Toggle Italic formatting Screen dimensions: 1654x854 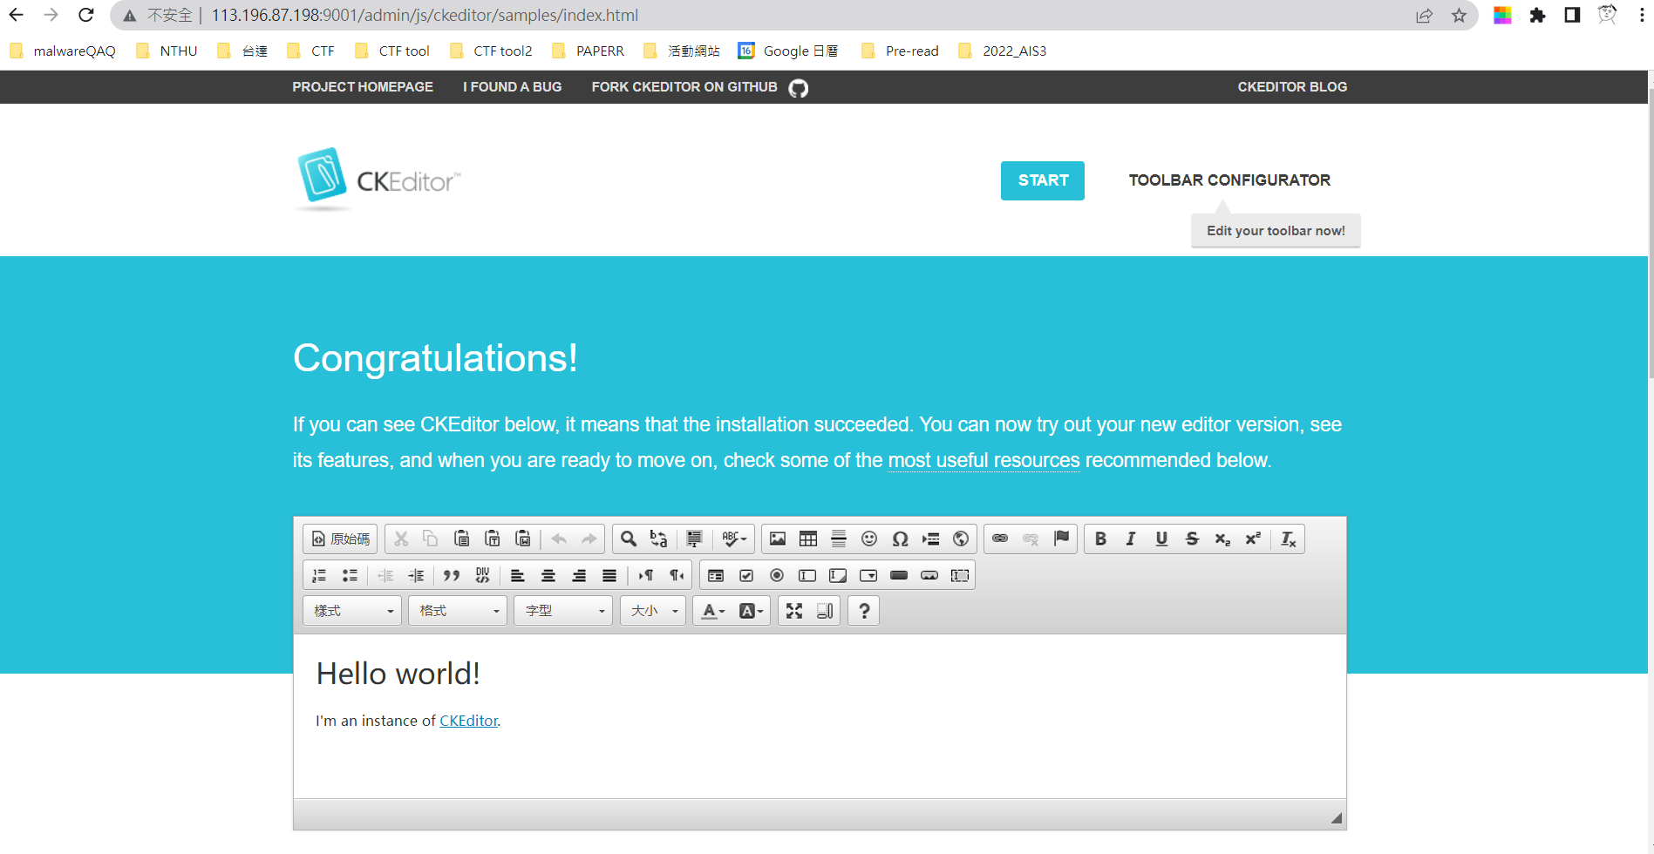(x=1131, y=539)
